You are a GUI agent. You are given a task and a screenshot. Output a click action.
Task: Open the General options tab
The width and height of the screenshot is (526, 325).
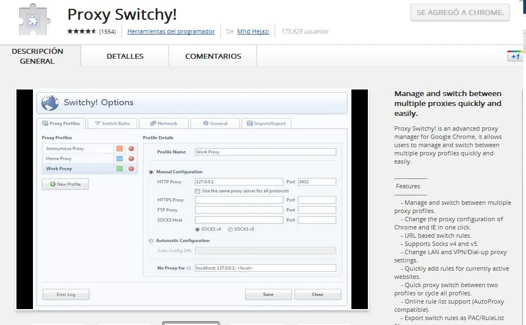point(215,124)
